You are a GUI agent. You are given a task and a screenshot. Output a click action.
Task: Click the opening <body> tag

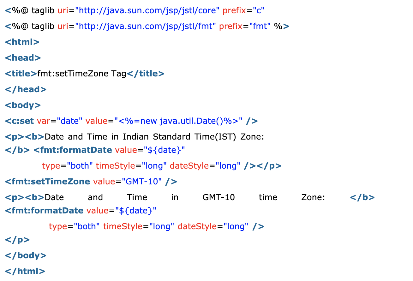tap(23, 105)
